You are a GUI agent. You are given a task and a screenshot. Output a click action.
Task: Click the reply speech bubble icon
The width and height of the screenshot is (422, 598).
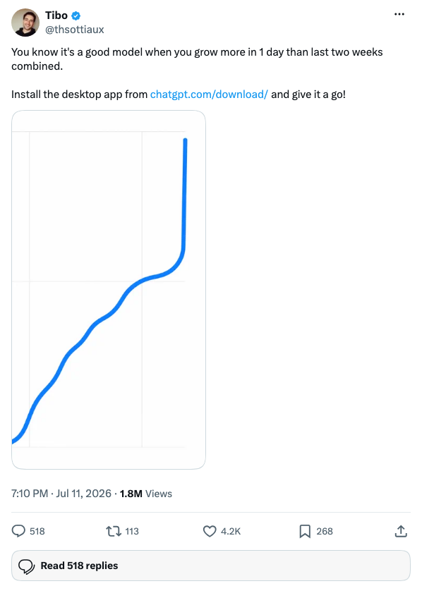[18, 531]
